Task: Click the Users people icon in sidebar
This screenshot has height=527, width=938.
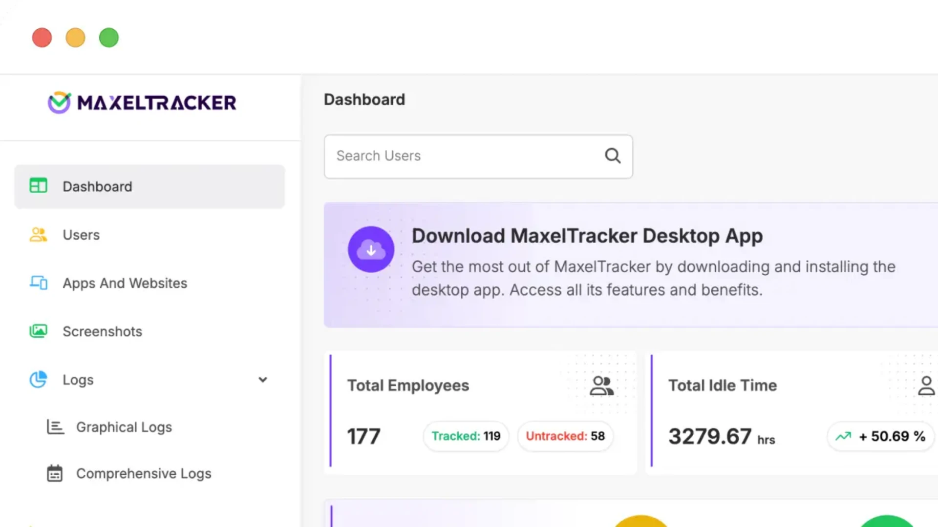Action: tap(38, 235)
